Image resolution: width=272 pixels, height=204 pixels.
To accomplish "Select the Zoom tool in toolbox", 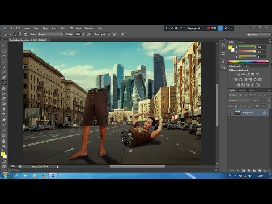I will tap(4, 146).
